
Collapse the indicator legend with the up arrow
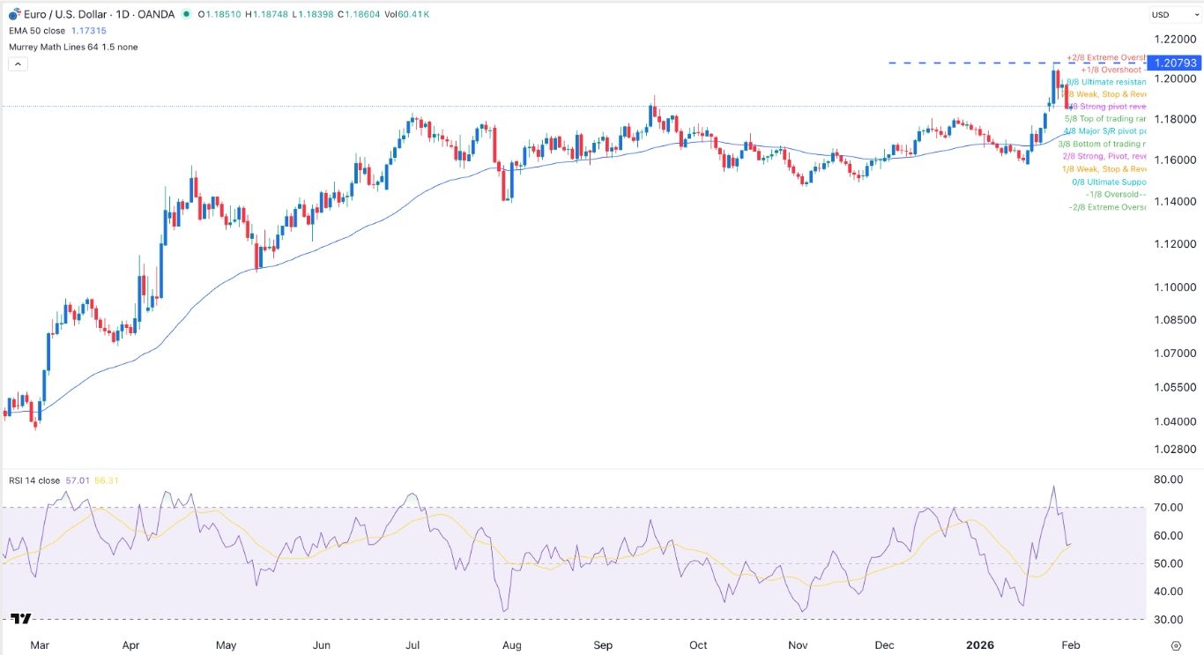tap(18, 63)
